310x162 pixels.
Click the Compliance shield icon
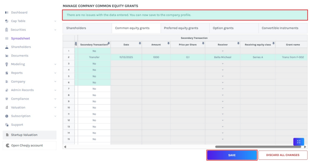[7, 99]
